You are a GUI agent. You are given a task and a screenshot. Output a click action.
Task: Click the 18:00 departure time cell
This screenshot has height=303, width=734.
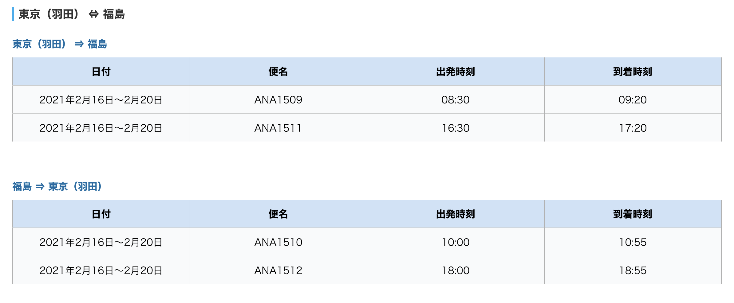tap(456, 270)
